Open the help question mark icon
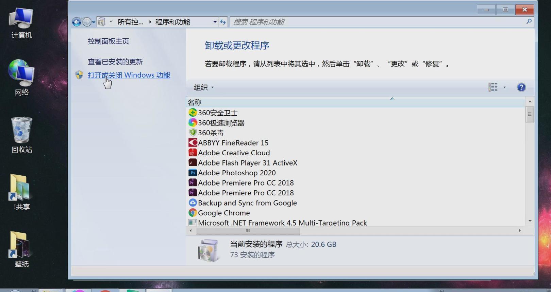551x292 pixels. pos(521,87)
